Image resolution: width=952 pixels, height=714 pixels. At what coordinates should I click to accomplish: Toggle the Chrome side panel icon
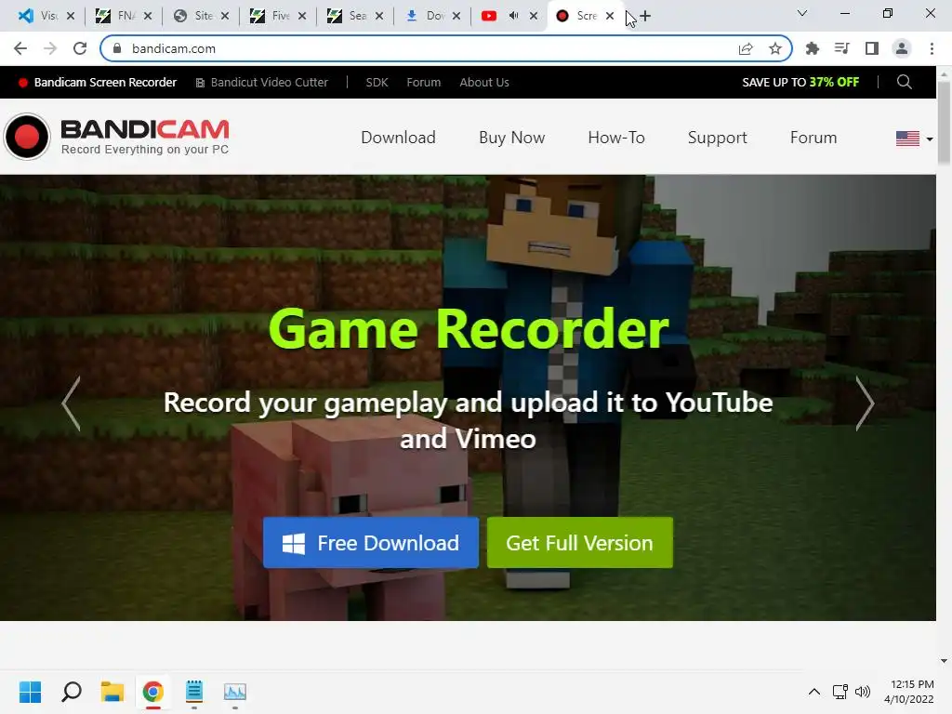[x=872, y=48]
